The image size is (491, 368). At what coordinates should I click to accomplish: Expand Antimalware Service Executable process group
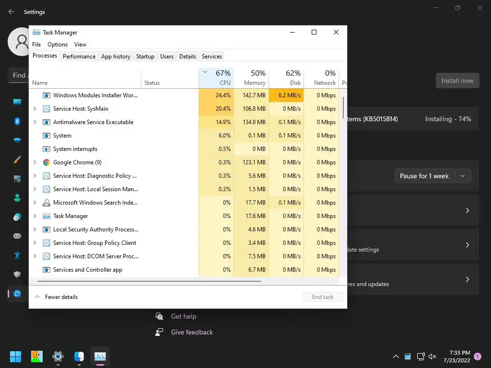click(35, 122)
